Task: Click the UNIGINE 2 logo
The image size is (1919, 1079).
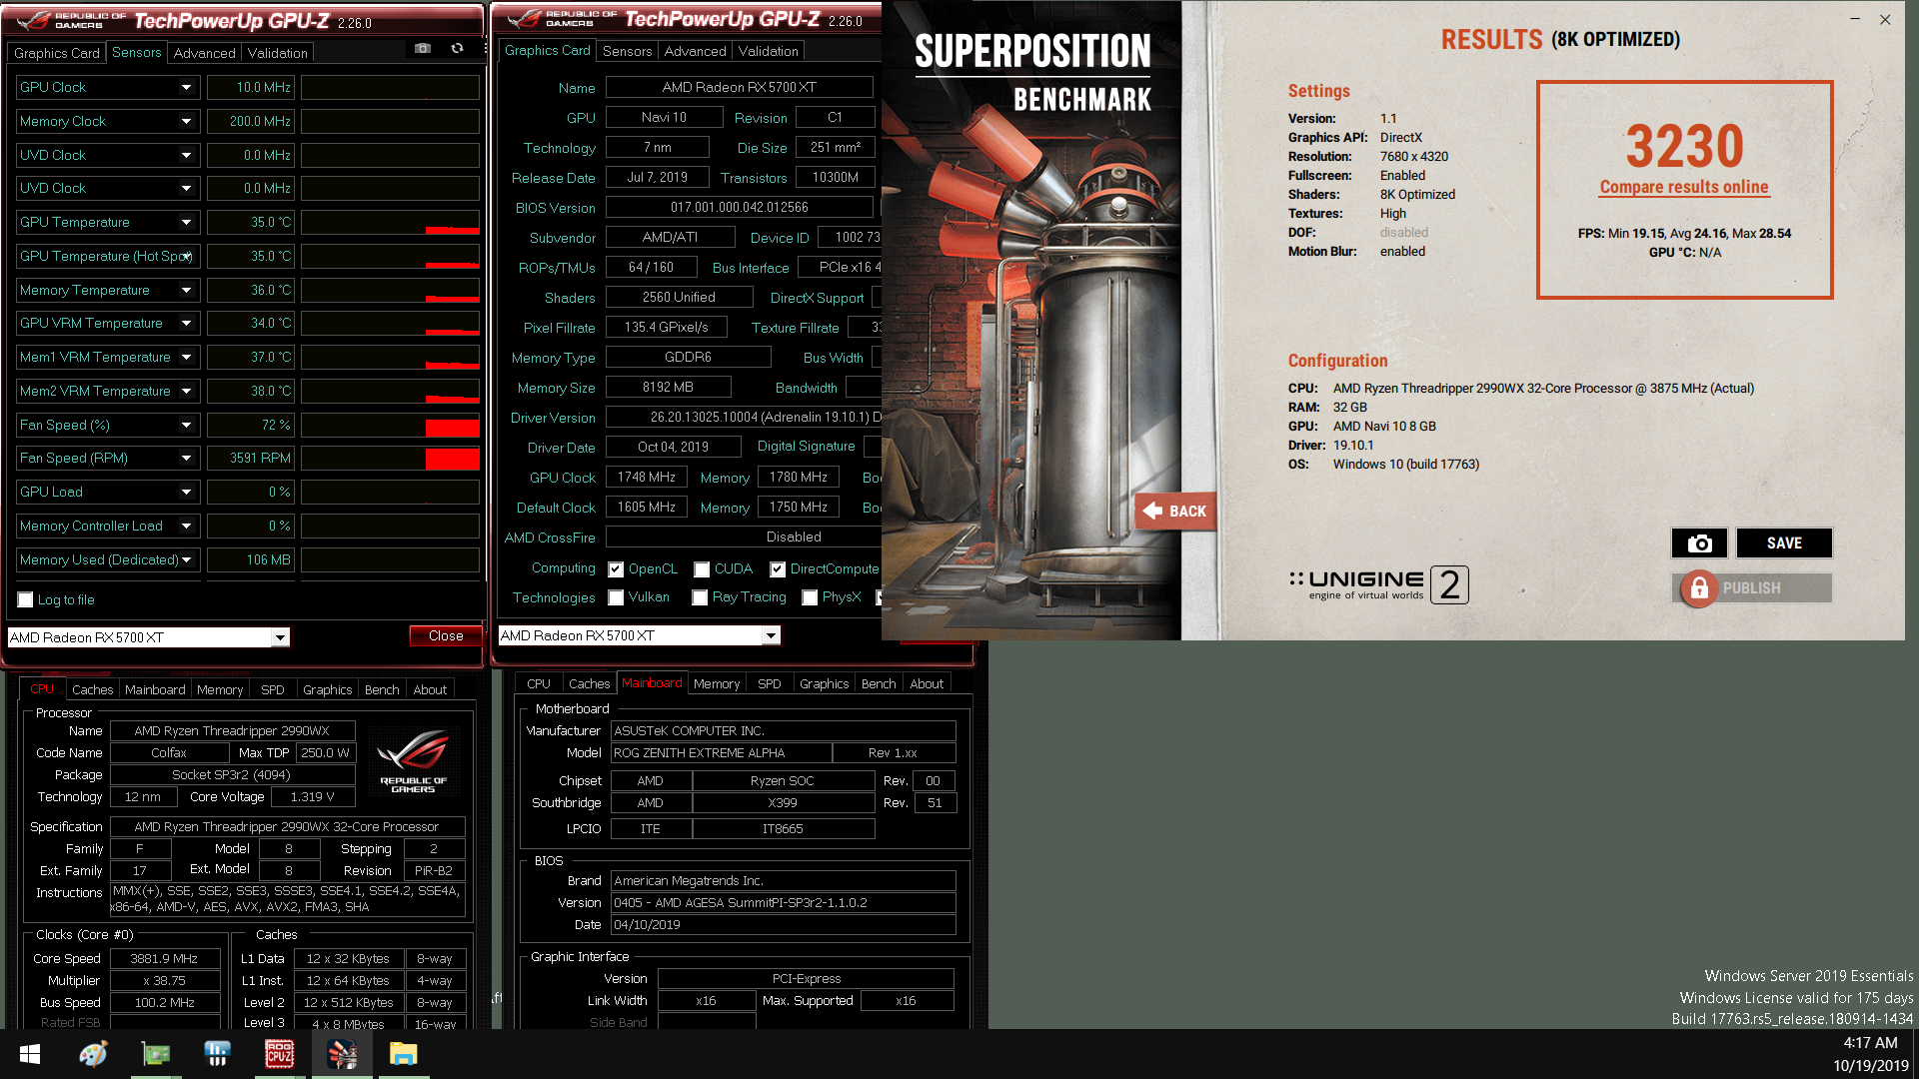Action: pos(1379,584)
